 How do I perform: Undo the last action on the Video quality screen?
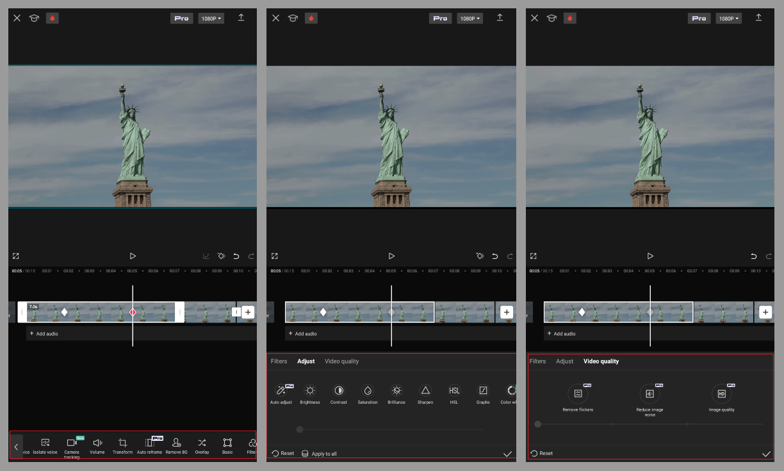point(754,256)
